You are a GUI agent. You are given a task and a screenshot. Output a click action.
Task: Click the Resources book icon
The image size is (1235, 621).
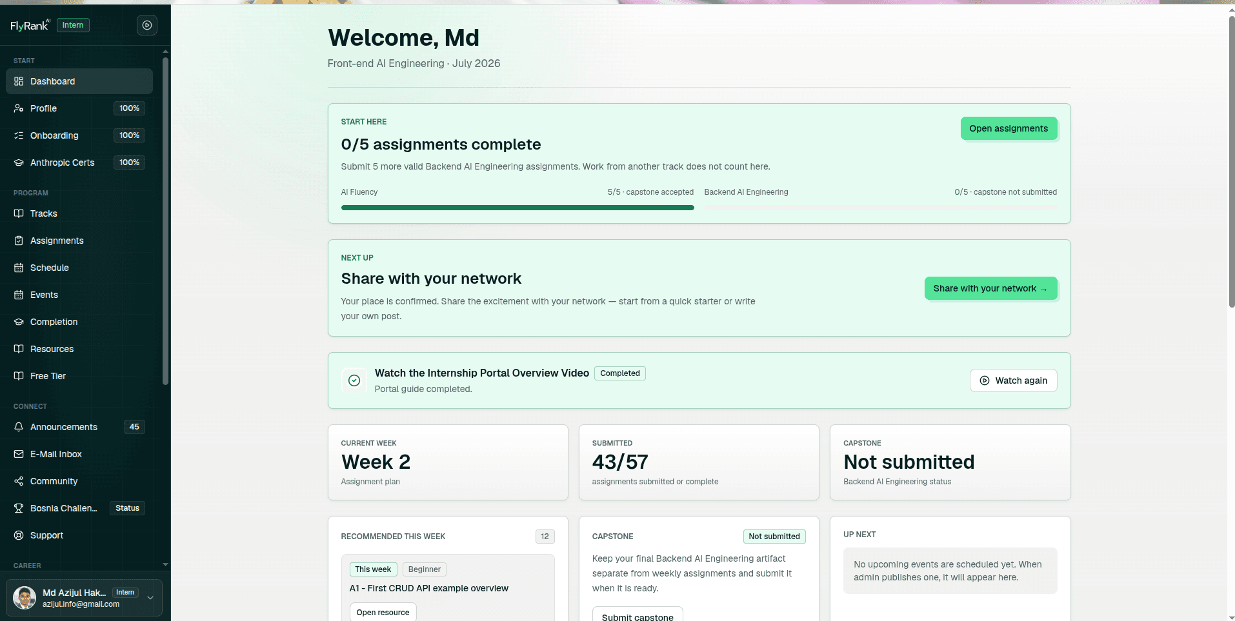point(19,349)
